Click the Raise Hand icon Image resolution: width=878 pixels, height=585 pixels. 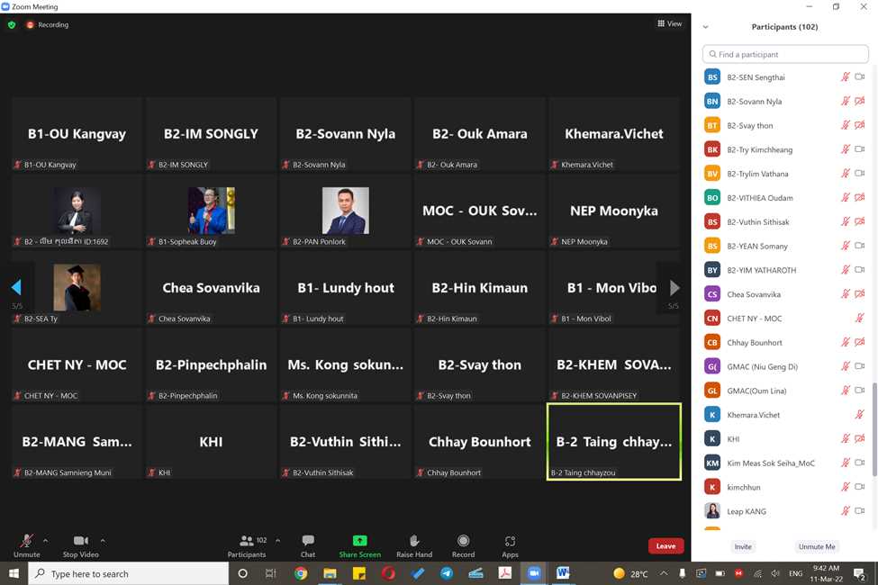coord(414,540)
